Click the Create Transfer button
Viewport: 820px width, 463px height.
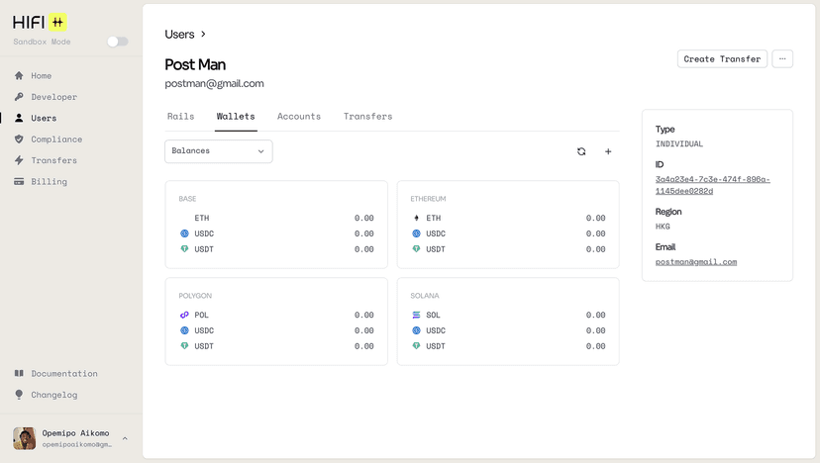point(722,59)
